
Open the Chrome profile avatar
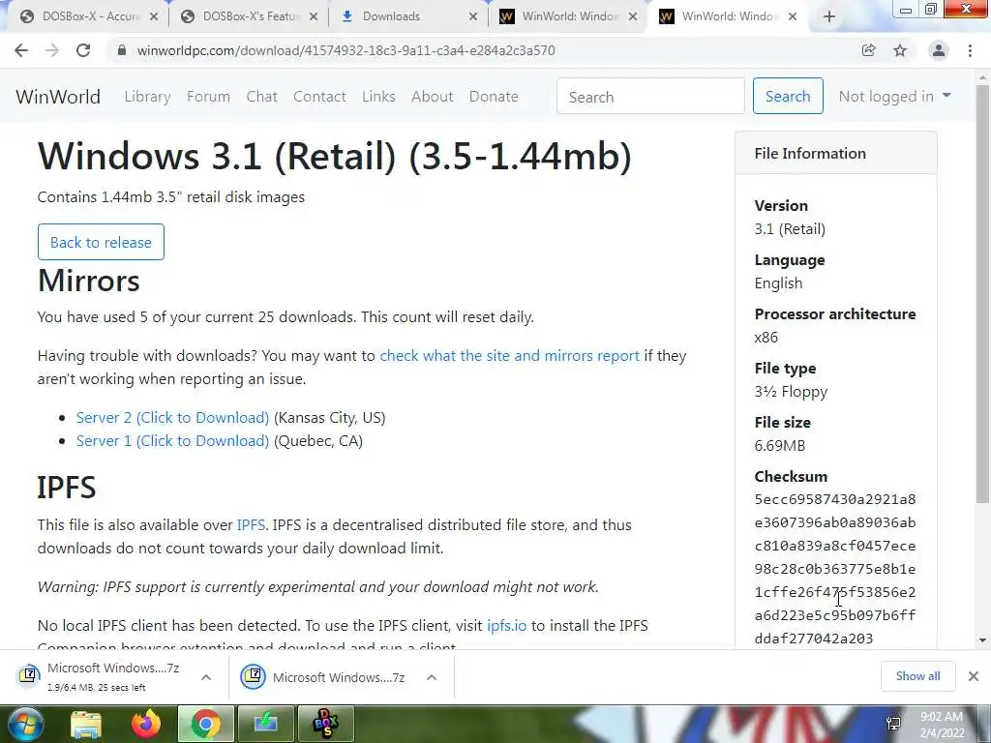click(x=939, y=50)
